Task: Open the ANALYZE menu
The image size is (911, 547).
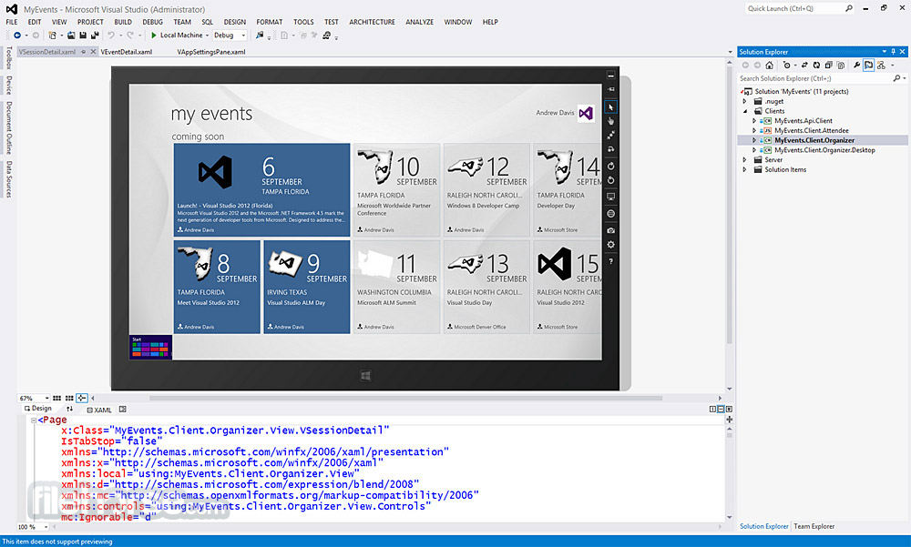Action: tap(419, 22)
